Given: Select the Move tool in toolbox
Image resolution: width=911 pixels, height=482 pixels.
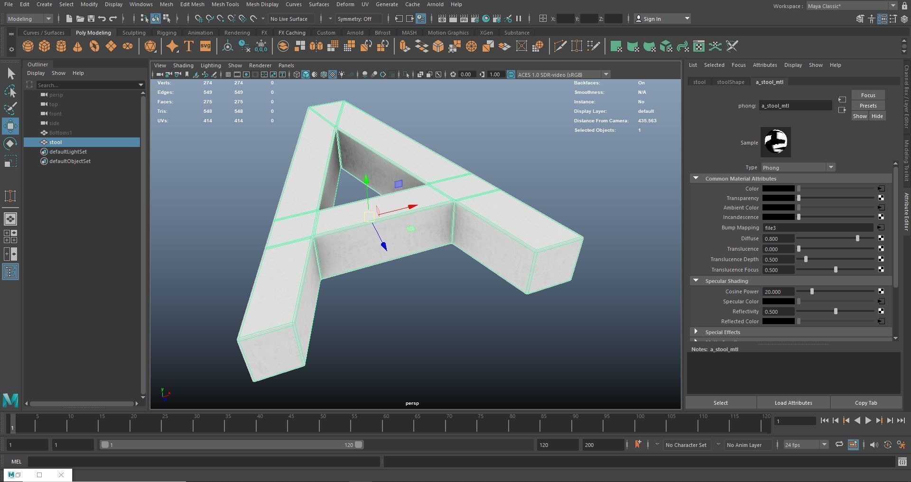Looking at the screenshot, I should (10, 126).
